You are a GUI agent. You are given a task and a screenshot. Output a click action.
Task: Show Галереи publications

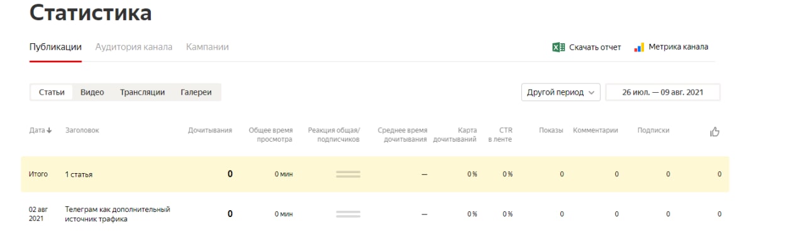(x=196, y=92)
